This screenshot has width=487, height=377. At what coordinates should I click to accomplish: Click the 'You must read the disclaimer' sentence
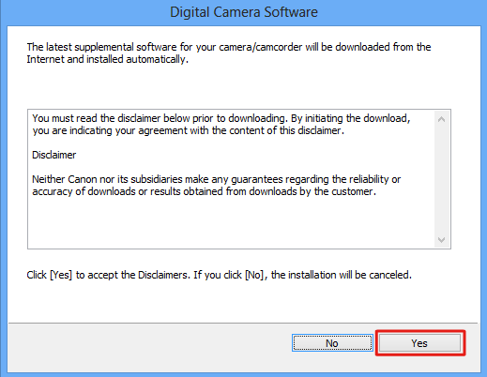coord(221,125)
